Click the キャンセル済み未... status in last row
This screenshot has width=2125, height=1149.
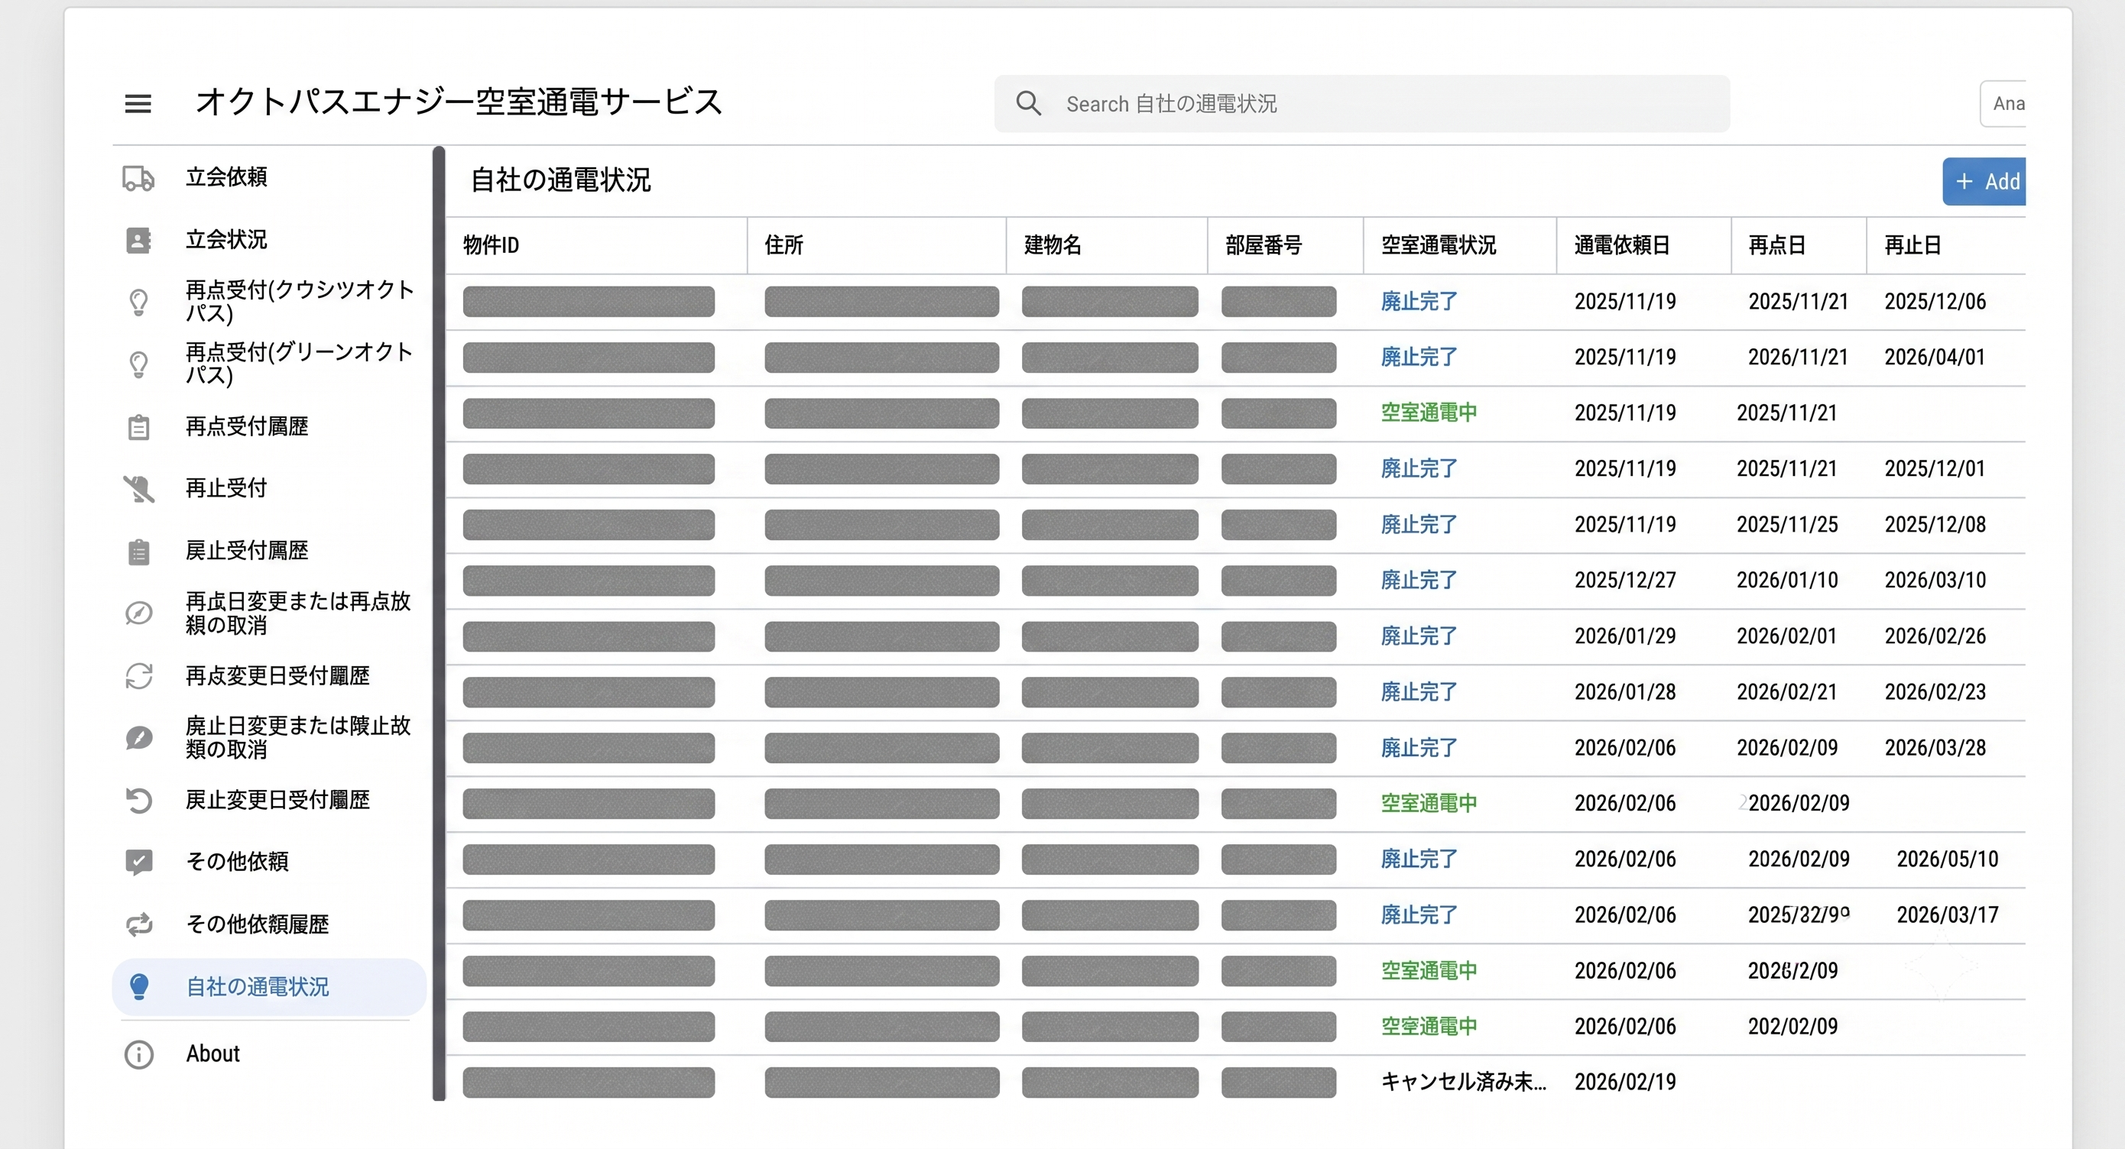coord(1463,1082)
